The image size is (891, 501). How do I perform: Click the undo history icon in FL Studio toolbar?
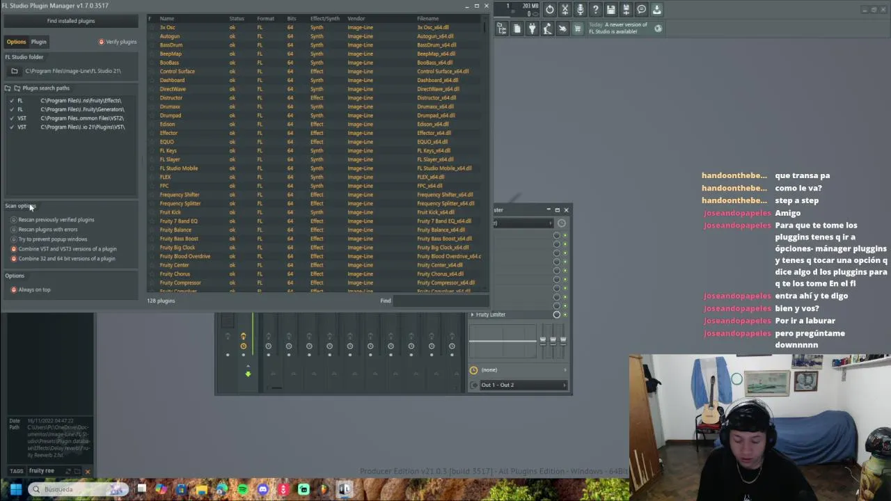pos(550,10)
